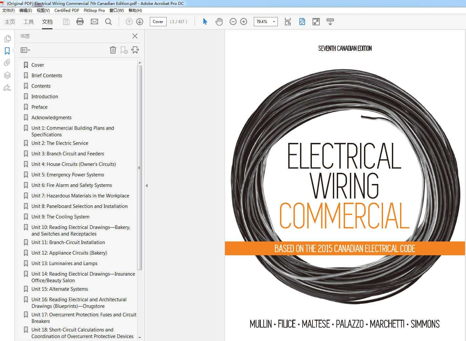Click the Save file icon

(x=66, y=22)
